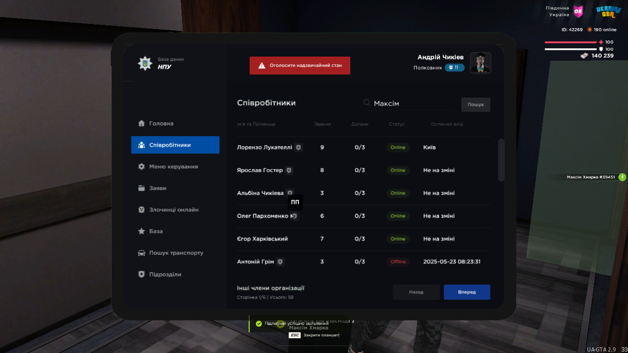This screenshot has width=628, height=353.
Task: Click Інші члени організації heading
Action: (x=271, y=288)
